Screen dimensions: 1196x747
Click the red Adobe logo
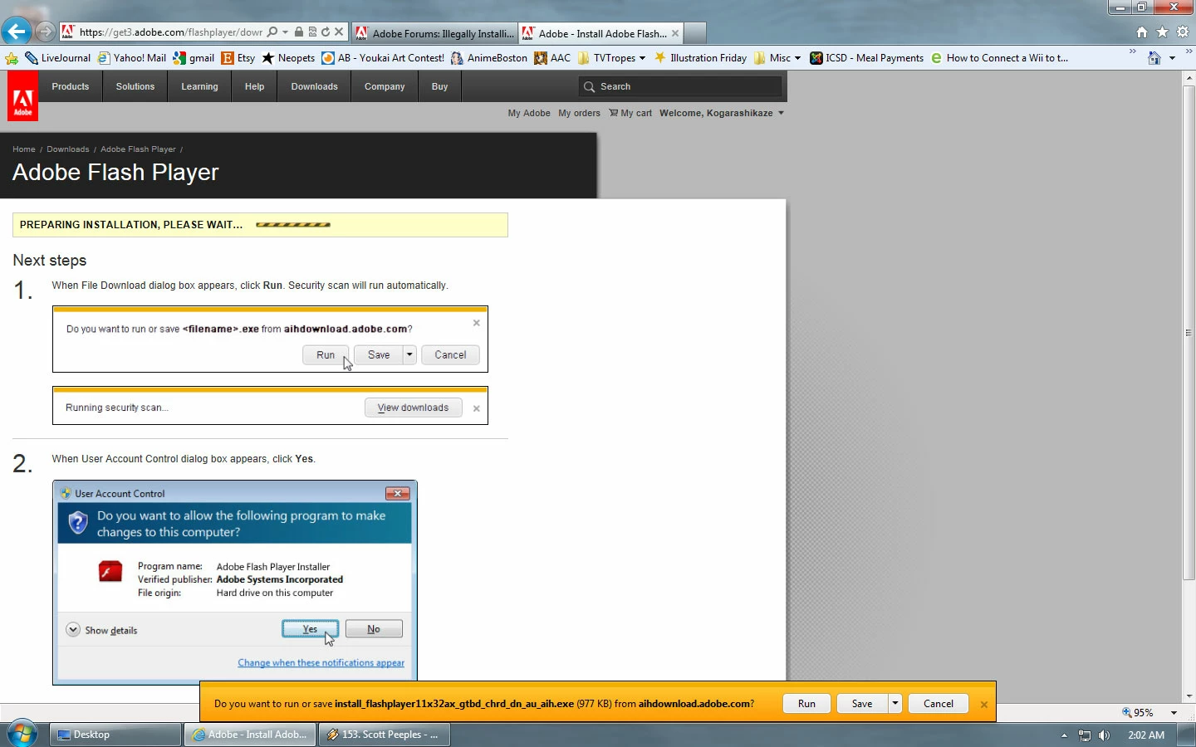click(x=22, y=95)
